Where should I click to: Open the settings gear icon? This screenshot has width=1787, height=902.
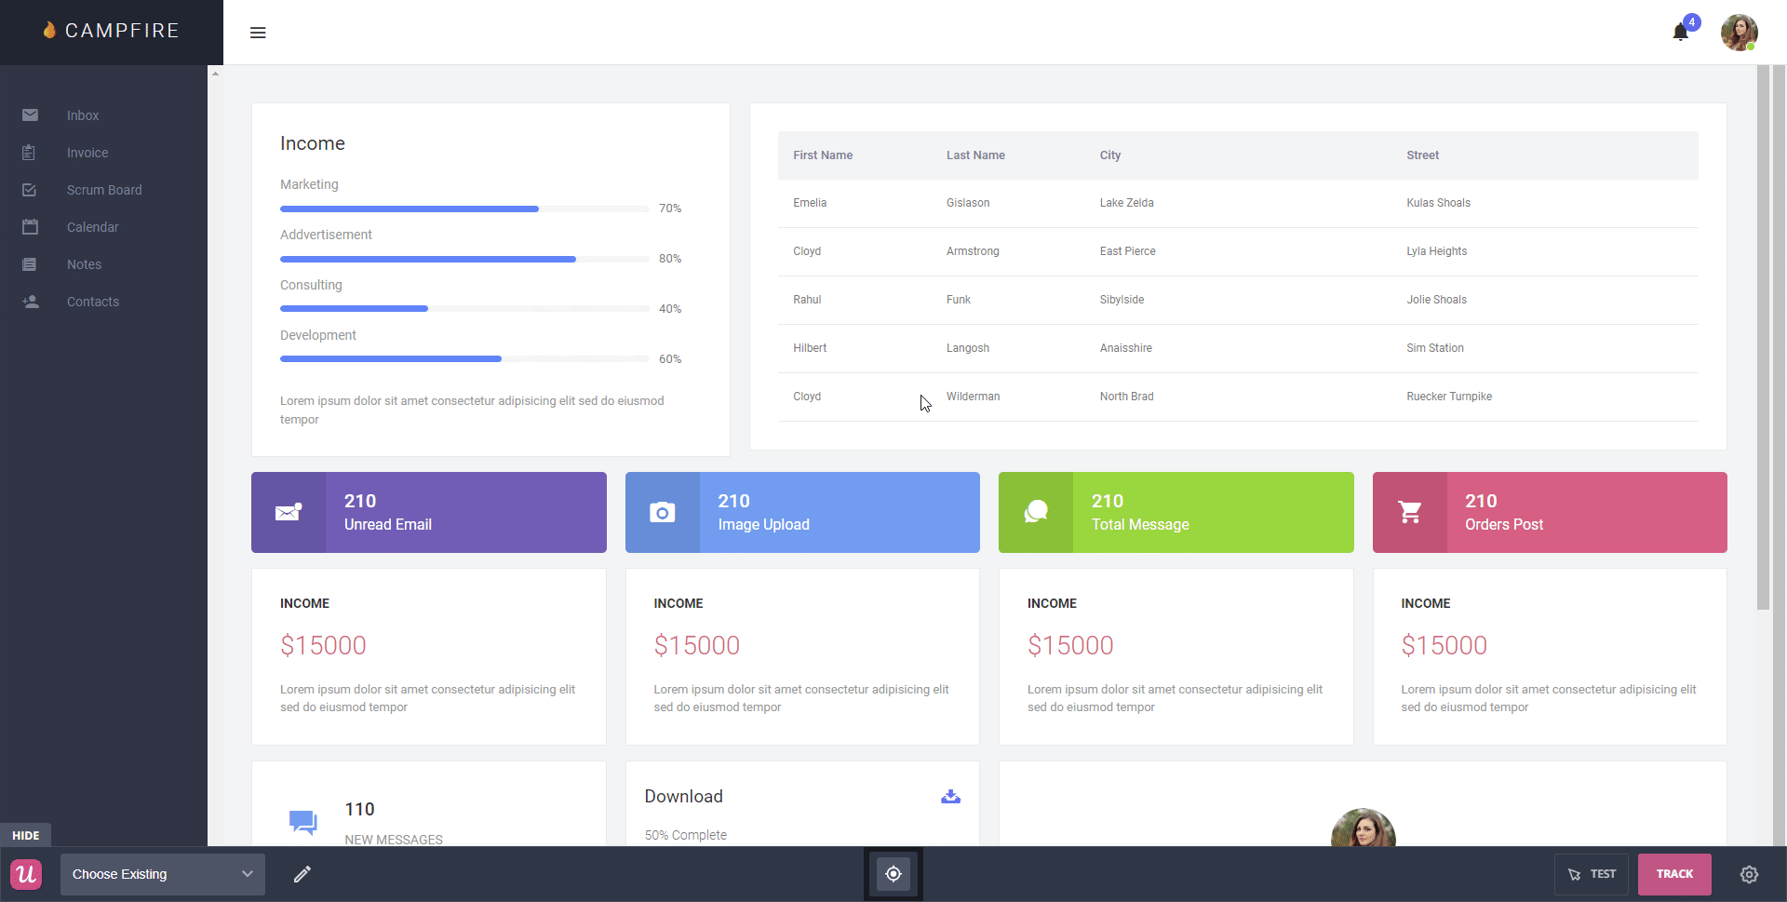tap(1749, 874)
